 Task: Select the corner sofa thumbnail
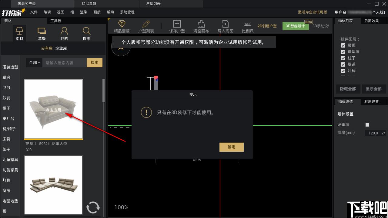[x=53, y=185]
